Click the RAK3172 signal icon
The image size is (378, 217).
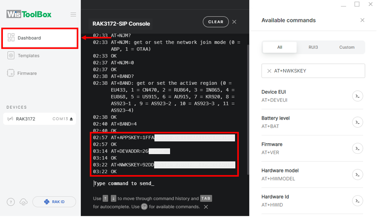coord(10,119)
